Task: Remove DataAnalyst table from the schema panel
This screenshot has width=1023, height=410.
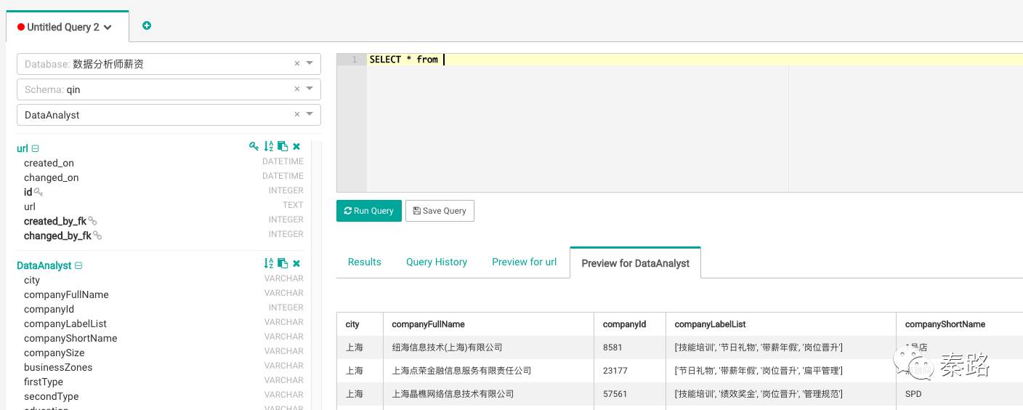Action: pos(296,263)
